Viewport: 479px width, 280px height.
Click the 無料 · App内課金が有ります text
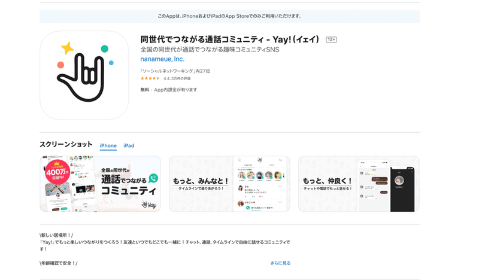pyautogui.click(x=169, y=90)
